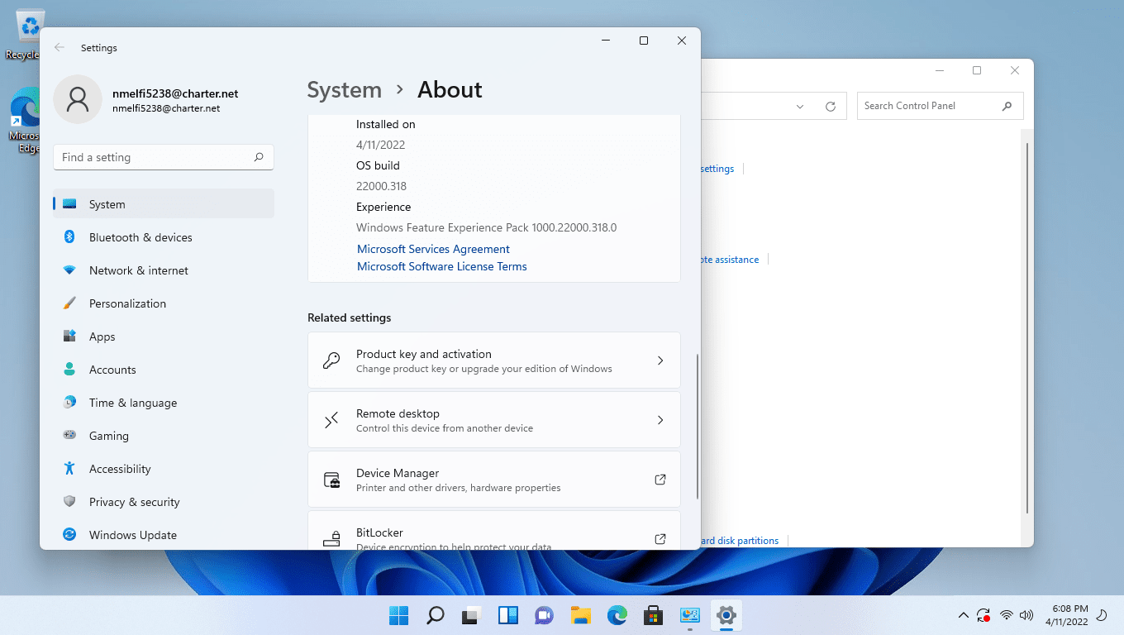The width and height of the screenshot is (1124, 635).
Task: Click Control Panel window scrollbar
Action: coord(1027,327)
